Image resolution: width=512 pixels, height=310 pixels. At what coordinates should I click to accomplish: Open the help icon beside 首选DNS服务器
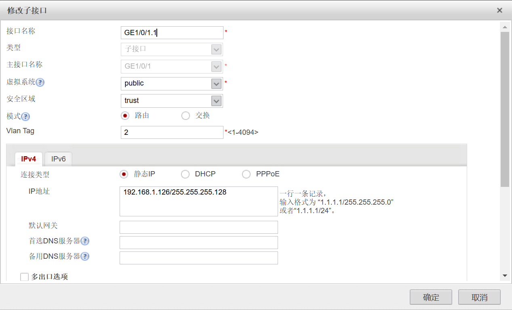(85, 241)
